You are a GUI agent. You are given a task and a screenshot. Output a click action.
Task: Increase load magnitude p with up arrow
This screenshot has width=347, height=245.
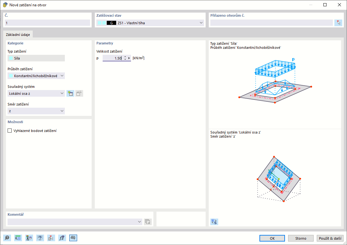pos(125,57)
